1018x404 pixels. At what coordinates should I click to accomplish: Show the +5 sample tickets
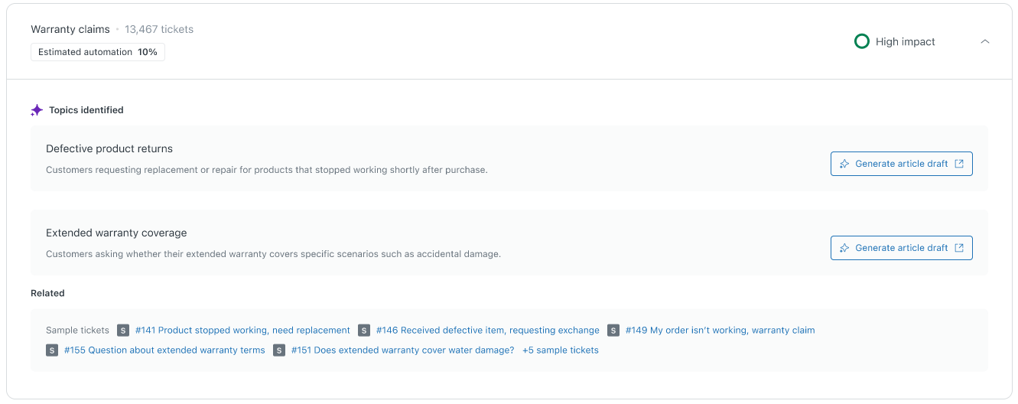561,350
